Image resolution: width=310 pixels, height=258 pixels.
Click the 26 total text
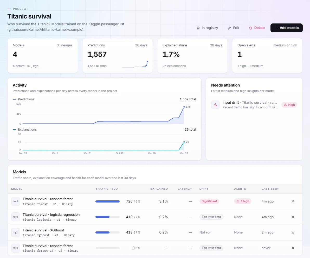click(x=190, y=130)
